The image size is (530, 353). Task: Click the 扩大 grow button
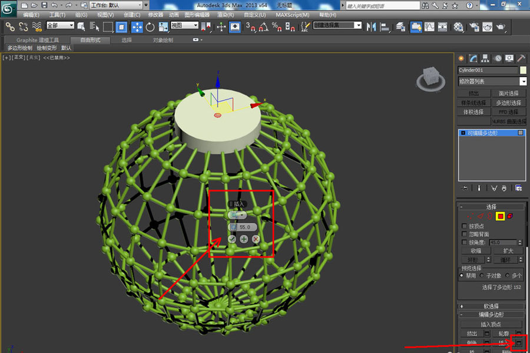point(508,251)
